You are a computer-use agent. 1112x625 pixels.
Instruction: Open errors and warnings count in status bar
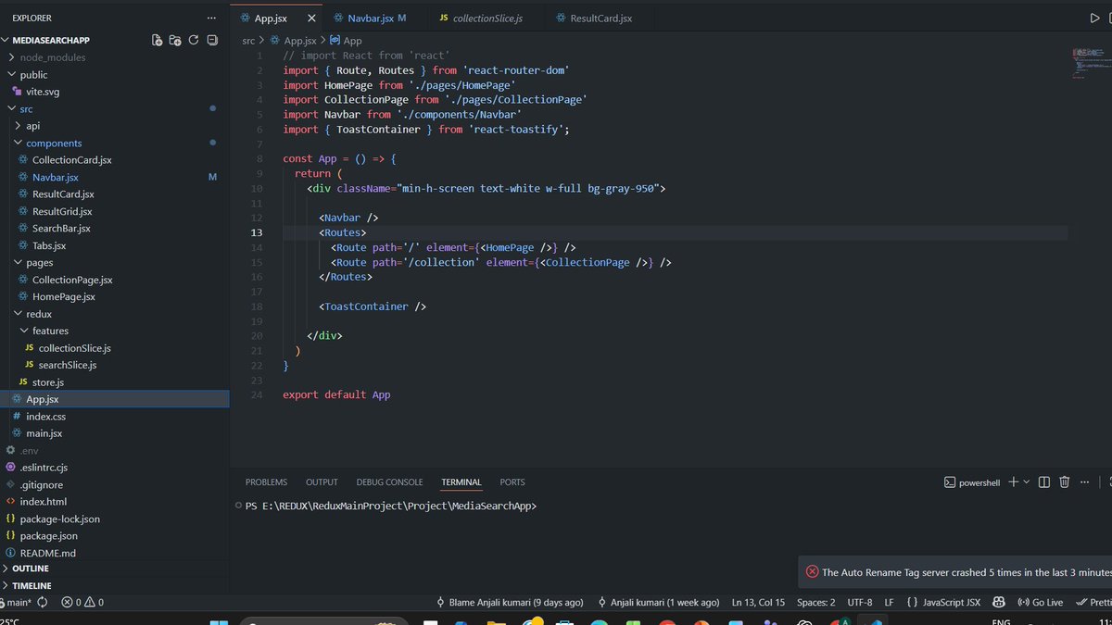pos(82,602)
